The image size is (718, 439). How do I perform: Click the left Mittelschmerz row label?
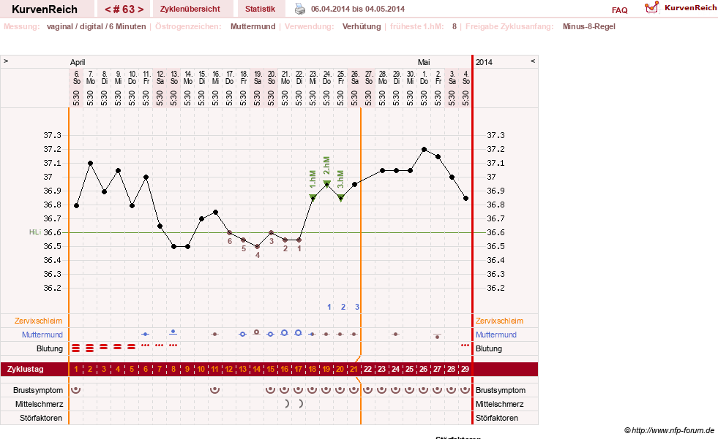click(x=39, y=404)
